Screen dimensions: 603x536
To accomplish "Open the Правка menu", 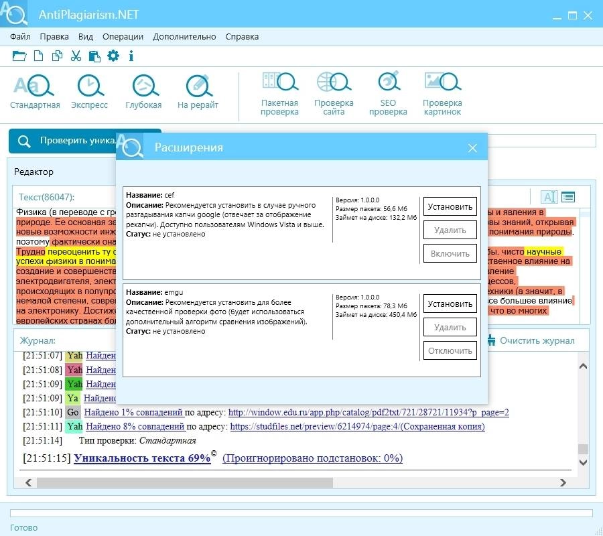I will click(x=54, y=37).
